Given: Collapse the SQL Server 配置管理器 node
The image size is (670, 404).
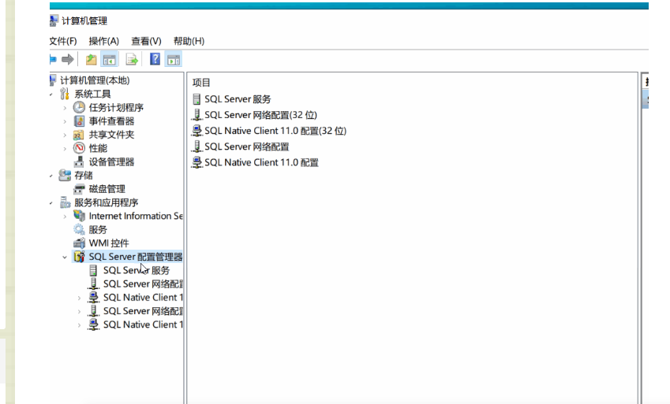Looking at the screenshot, I should (x=65, y=258).
